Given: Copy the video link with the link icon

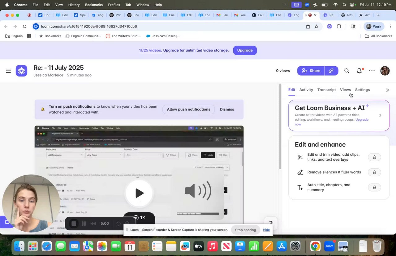Looking at the screenshot, I should [x=331, y=71].
